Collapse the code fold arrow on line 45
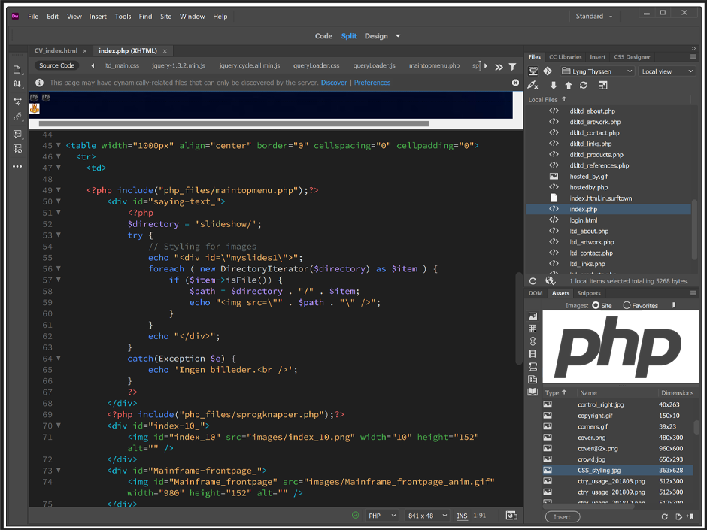 pos(59,146)
